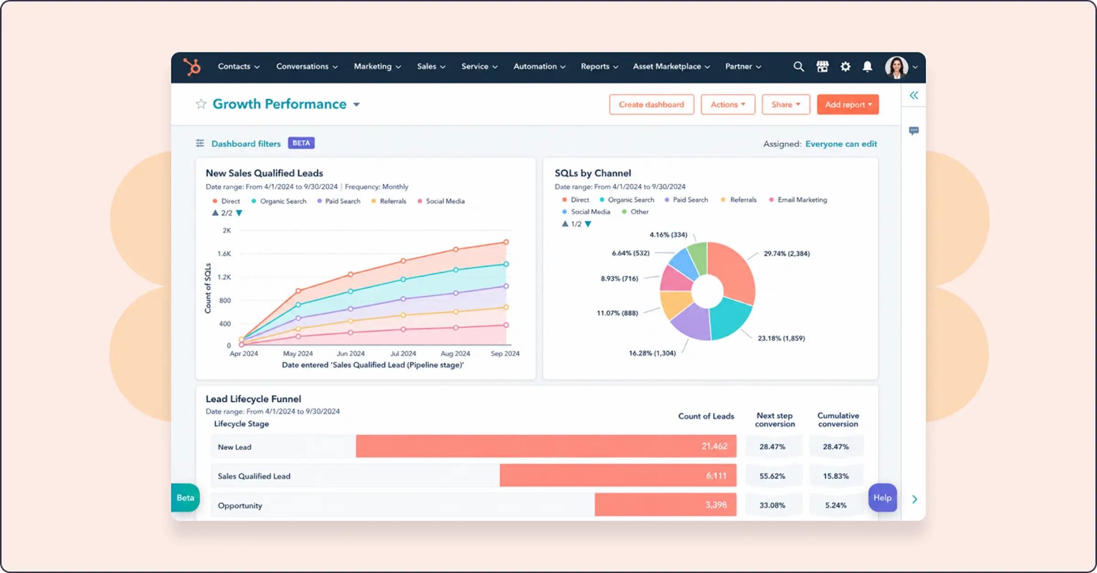Toggle Email Marketing in pie chart legend

pos(798,200)
